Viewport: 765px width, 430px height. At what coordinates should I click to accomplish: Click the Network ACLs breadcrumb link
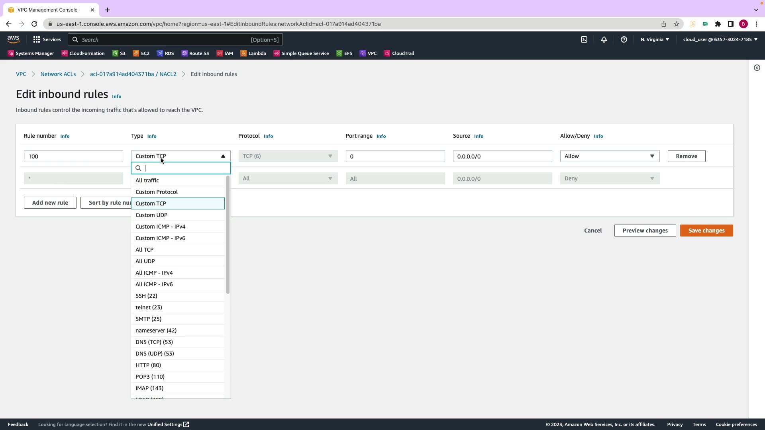coord(58,74)
